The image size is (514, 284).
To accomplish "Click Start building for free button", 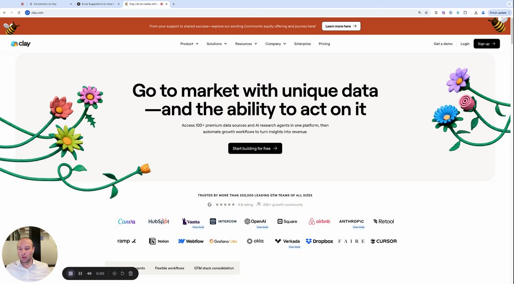I will pos(255,148).
